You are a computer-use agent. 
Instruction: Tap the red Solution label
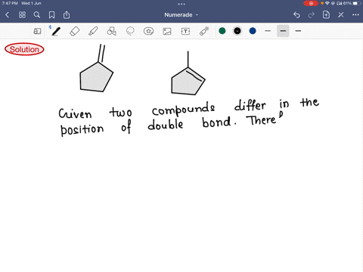tap(24, 49)
